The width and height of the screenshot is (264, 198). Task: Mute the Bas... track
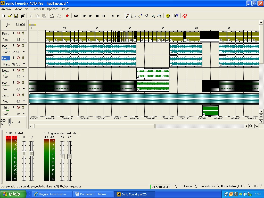tap(18, 33)
